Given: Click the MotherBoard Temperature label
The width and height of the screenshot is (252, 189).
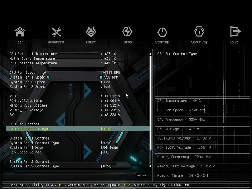Looking at the screenshot, I should (32, 58).
